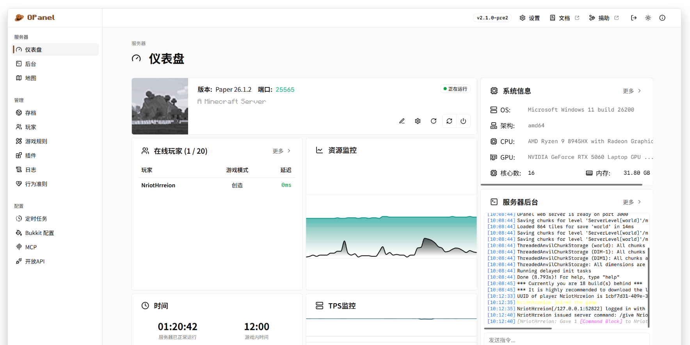
Task: Open the info circle icon in header
Action: coord(662,18)
